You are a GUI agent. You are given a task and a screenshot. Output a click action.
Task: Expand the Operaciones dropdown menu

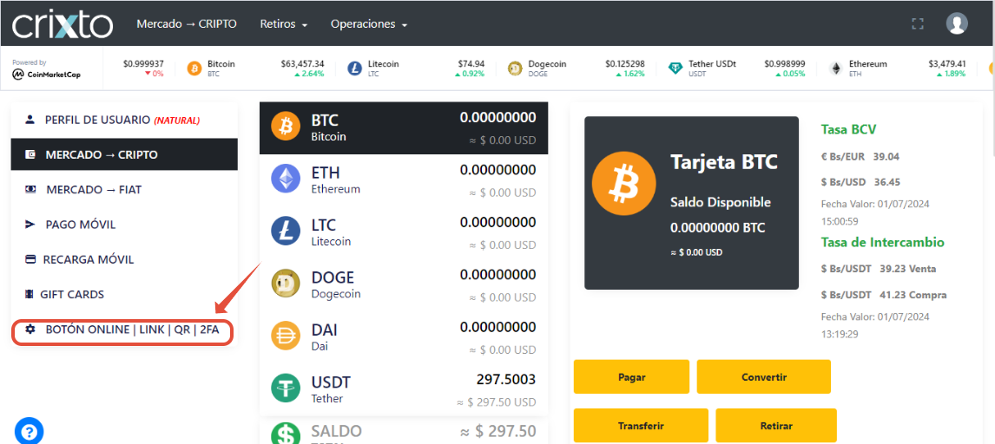[x=369, y=24]
